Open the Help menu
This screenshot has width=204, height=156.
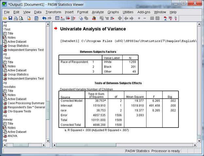[173, 12]
